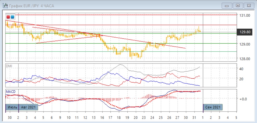Maximize the EUR/JPY chart window
The height and width of the screenshot is (123, 257).
pos(237,5)
